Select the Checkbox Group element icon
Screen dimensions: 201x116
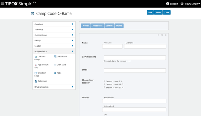(36, 57)
